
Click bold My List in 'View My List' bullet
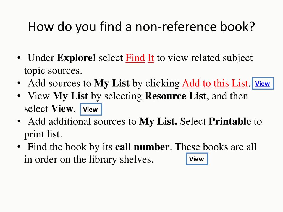pos(70,96)
